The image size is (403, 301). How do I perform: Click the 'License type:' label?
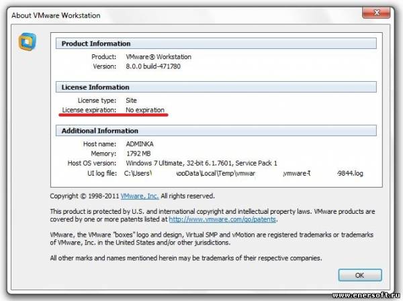click(x=97, y=101)
